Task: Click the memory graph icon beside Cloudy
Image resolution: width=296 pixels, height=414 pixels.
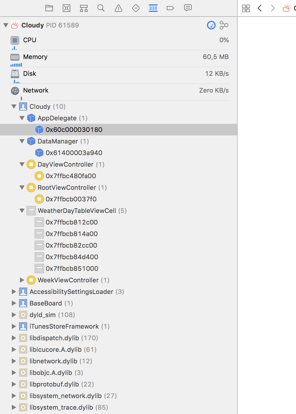Action: pos(224,25)
